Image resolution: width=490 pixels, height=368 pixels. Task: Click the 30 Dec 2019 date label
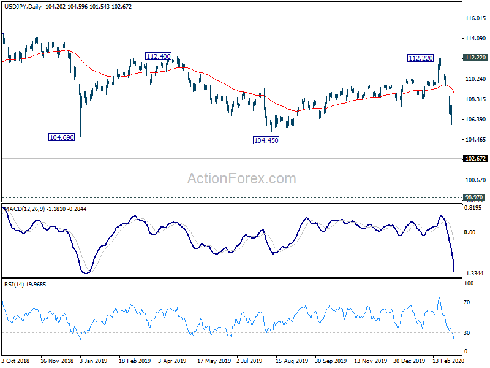[409, 361]
